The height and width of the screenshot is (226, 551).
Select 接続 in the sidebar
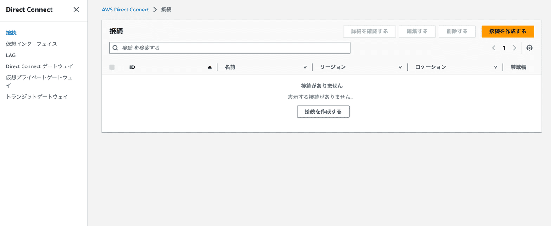[x=11, y=33]
